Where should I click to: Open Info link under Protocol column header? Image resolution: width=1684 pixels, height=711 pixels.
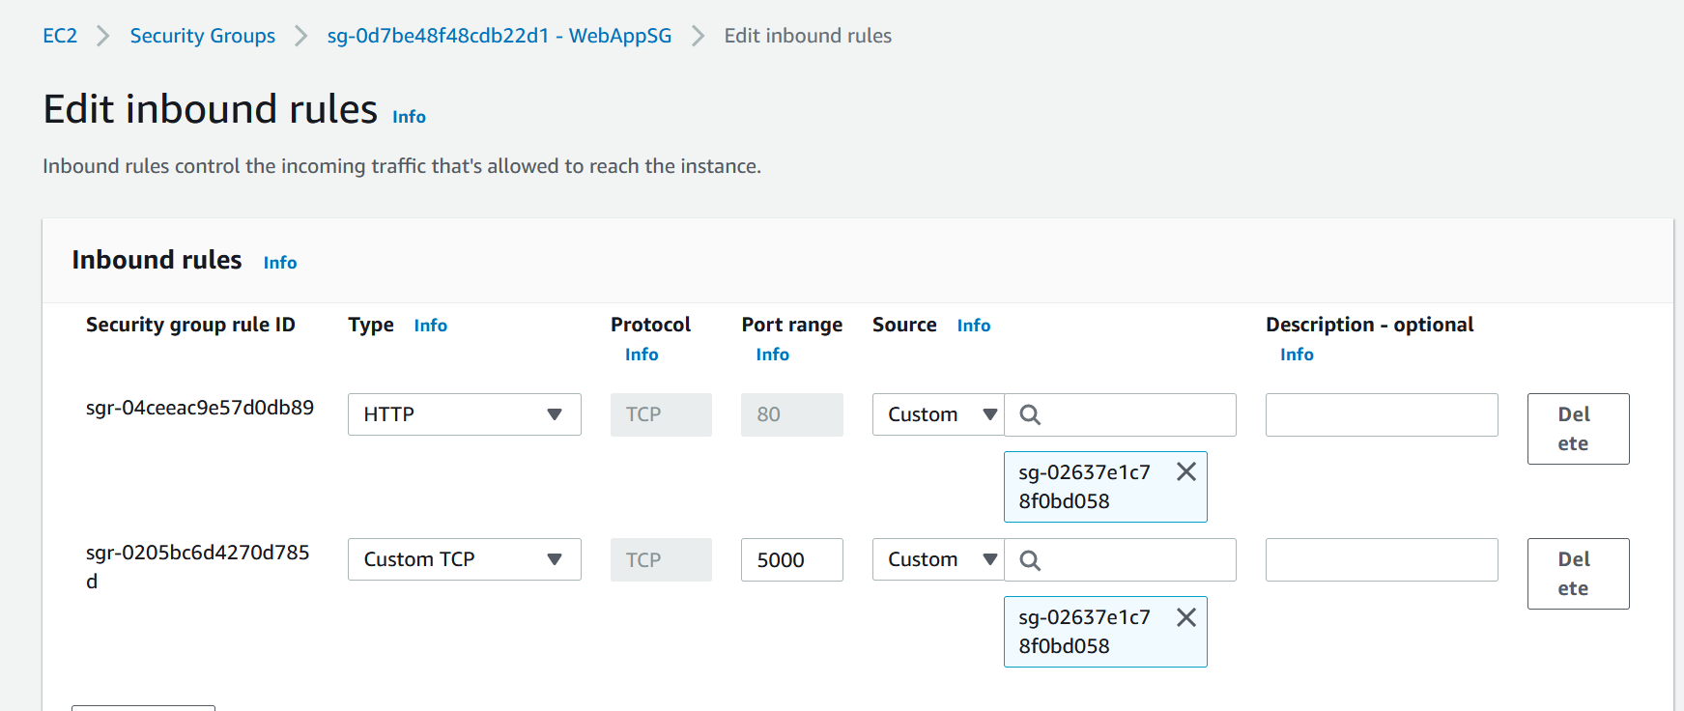(642, 355)
